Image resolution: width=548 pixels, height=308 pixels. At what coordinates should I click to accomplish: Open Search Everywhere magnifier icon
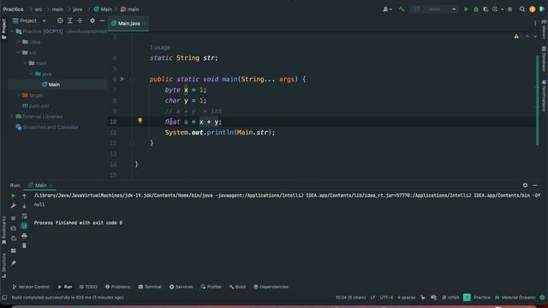click(522, 9)
